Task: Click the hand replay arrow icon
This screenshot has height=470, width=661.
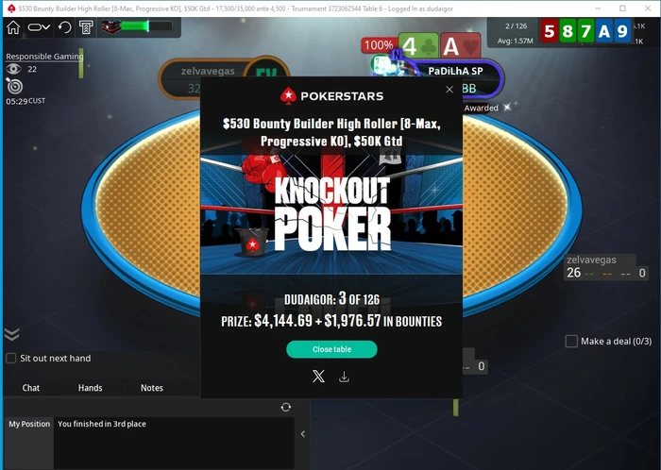Action: pyautogui.click(x=64, y=27)
